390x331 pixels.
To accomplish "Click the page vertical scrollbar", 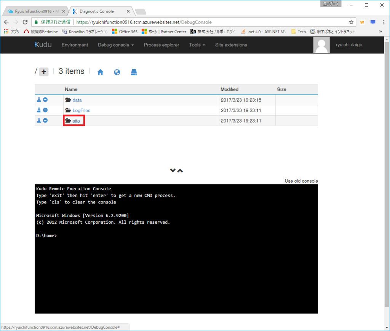I will point(387,174).
